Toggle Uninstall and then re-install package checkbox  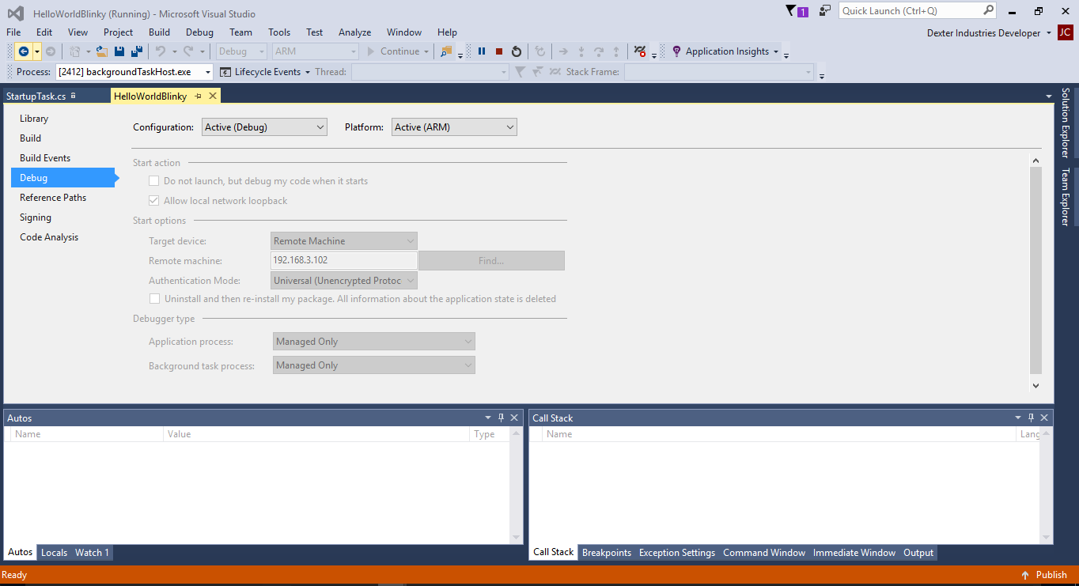[154, 299]
